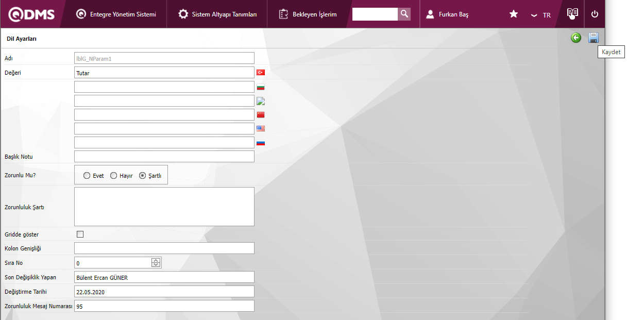Click the Başlık Notu input field
This screenshot has height=320, width=627.
[164, 156]
